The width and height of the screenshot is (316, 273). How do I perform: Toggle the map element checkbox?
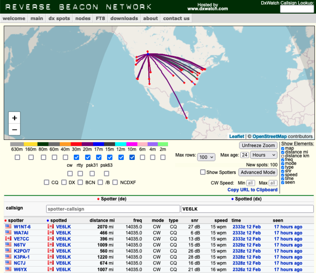pyautogui.click(x=283, y=148)
